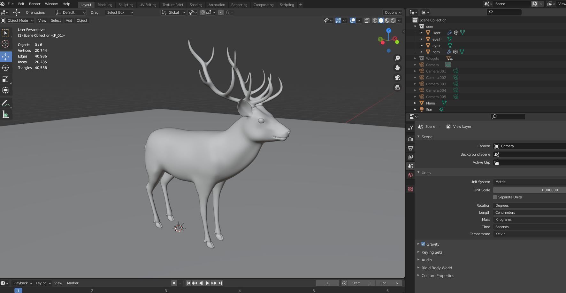Open the Texture properties tab
The height and width of the screenshot is (293, 566).
tap(410, 189)
